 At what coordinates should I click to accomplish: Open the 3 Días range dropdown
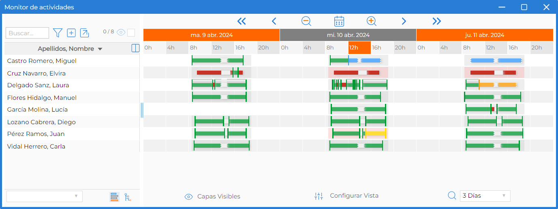[x=485, y=196]
